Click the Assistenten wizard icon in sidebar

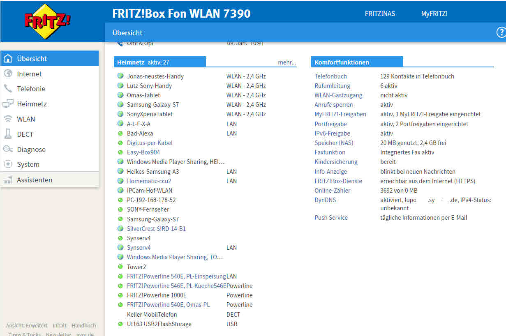pyautogui.click(x=8, y=180)
